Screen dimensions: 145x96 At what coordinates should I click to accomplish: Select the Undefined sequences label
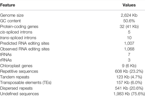tap(19, 94)
